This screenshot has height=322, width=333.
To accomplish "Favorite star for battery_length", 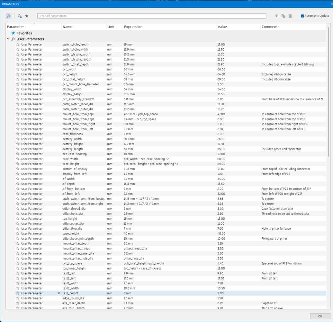I will (x=18, y=149).
